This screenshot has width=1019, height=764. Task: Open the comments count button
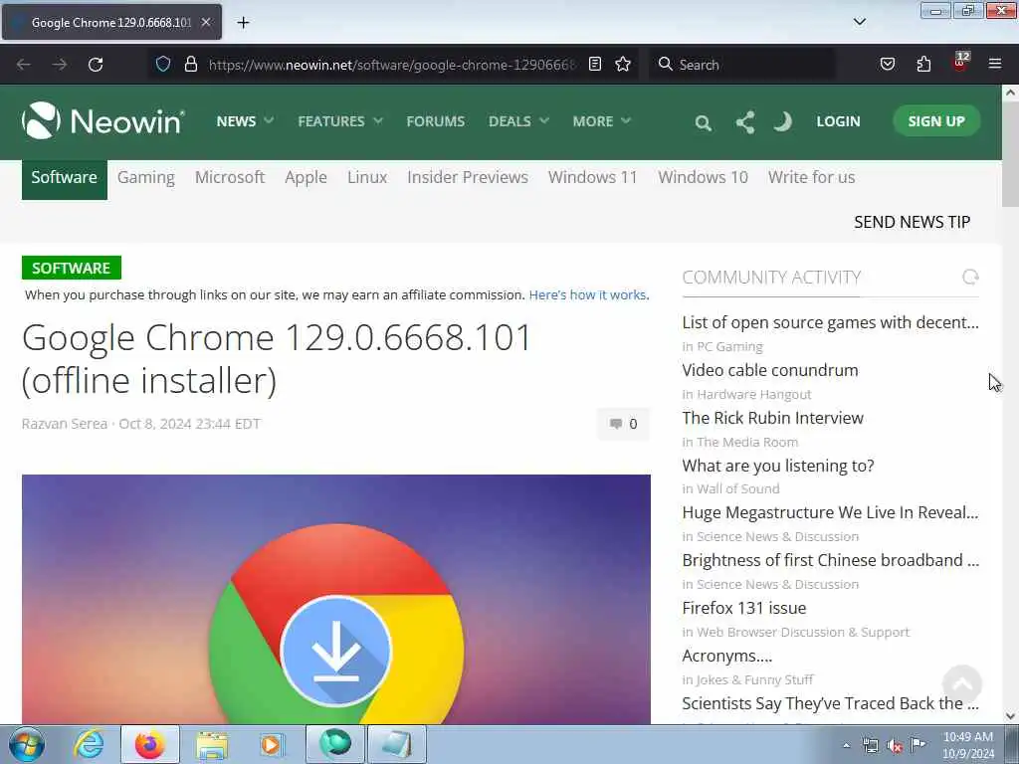click(x=623, y=424)
